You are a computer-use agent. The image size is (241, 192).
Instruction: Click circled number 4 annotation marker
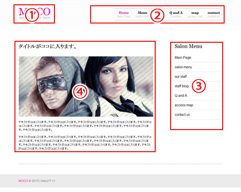tap(80, 92)
